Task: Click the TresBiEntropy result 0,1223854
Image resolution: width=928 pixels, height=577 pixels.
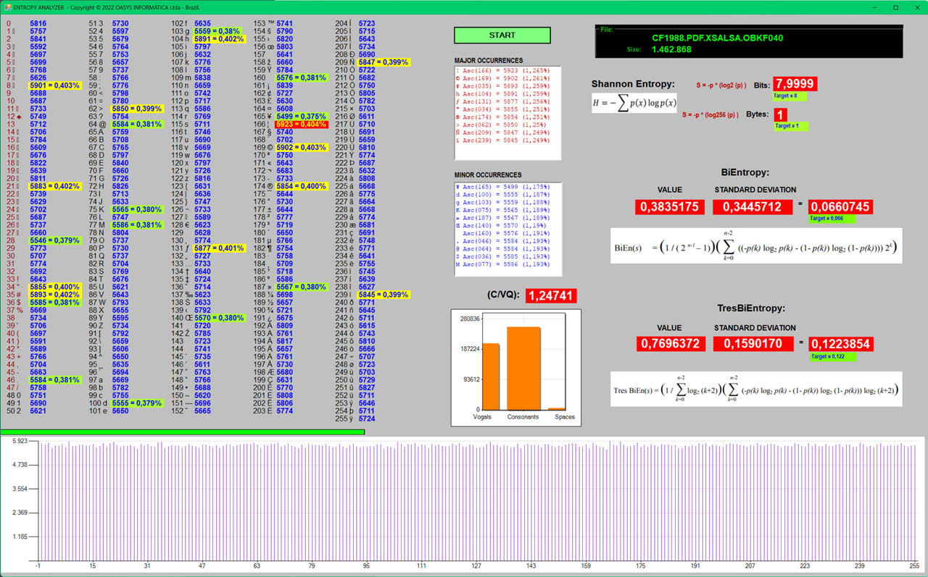Action: (840, 344)
